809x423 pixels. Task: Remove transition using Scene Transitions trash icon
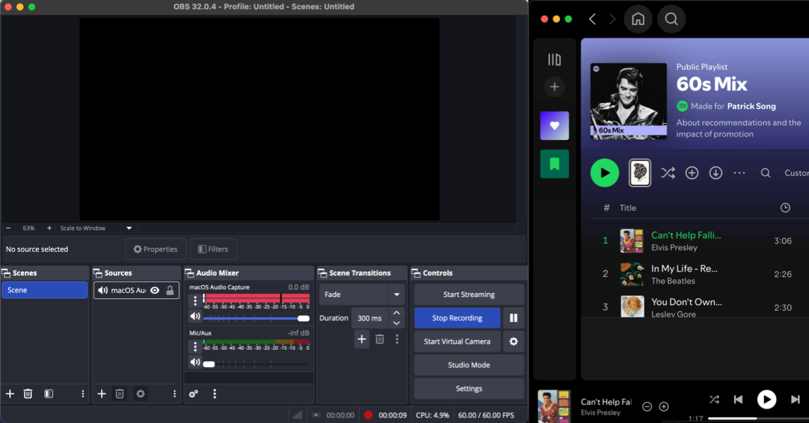[x=380, y=339]
